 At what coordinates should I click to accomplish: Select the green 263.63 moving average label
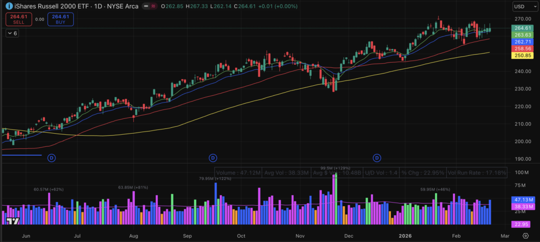pyautogui.click(x=522, y=35)
